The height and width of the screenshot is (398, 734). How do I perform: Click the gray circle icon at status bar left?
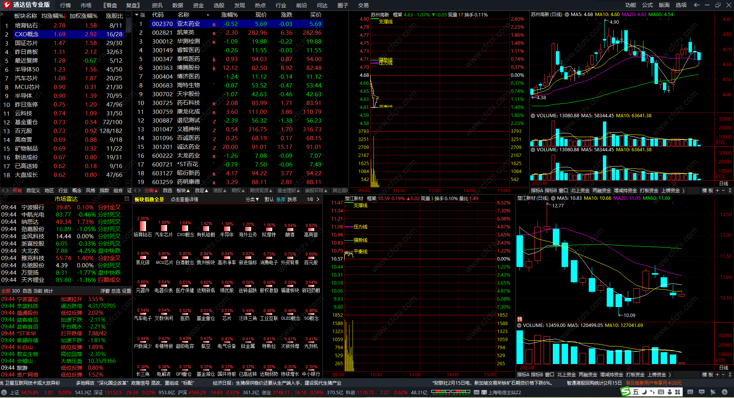(x=4, y=392)
